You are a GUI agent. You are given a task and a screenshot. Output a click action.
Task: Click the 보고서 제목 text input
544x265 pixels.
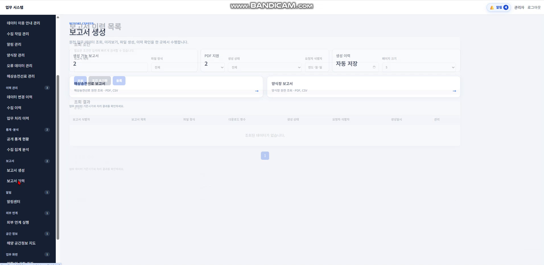[111, 67]
